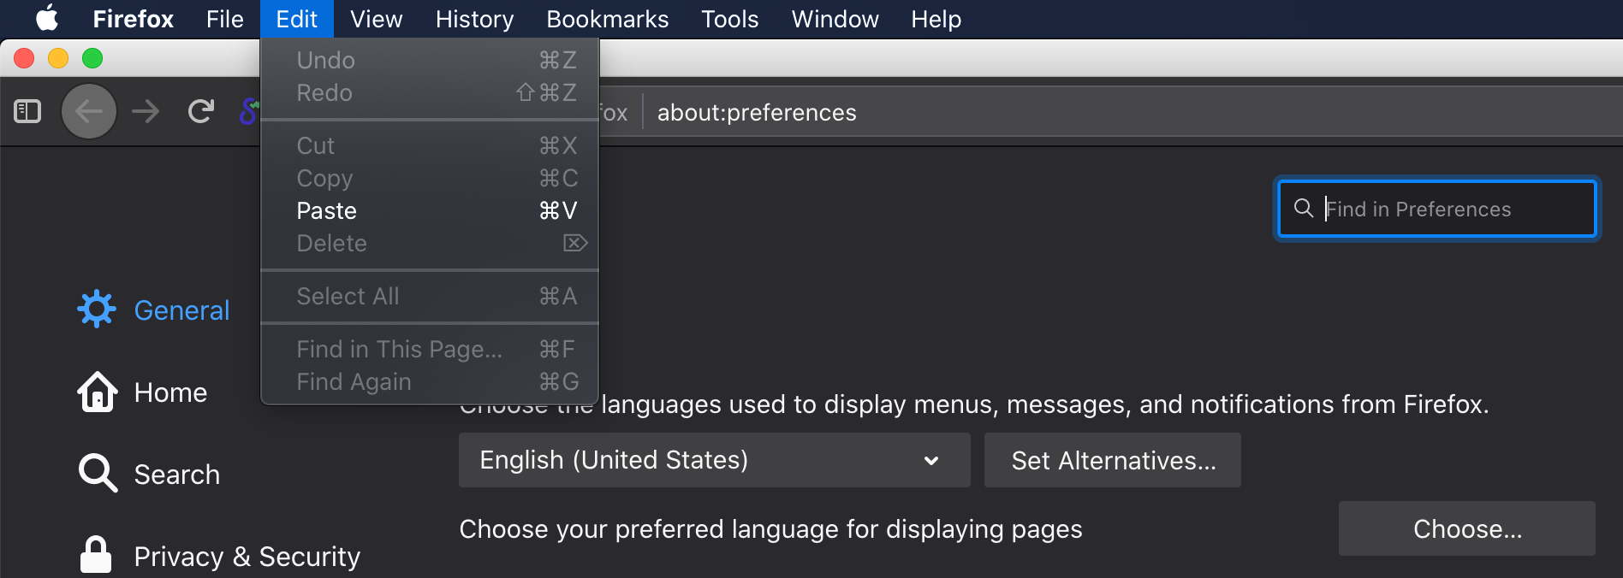Image resolution: width=1623 pixels, height=578 pixels.
Task: Open the Window menu
Action: pyautogui.click(x=835, y=19)
